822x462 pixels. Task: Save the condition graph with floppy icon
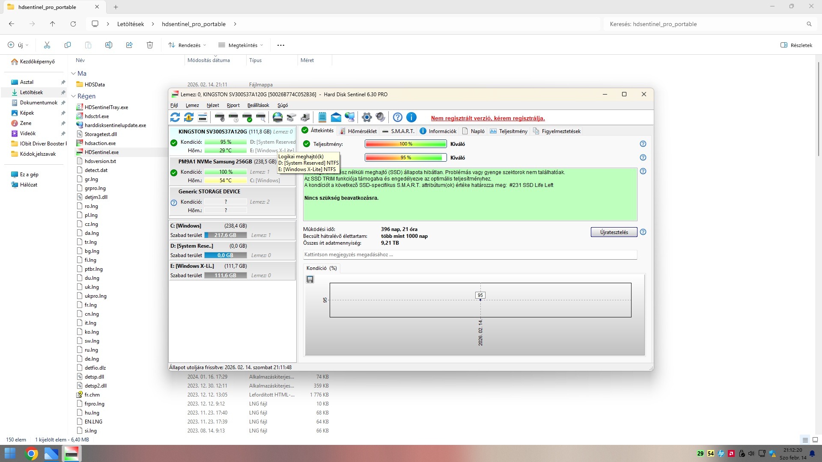310,279
